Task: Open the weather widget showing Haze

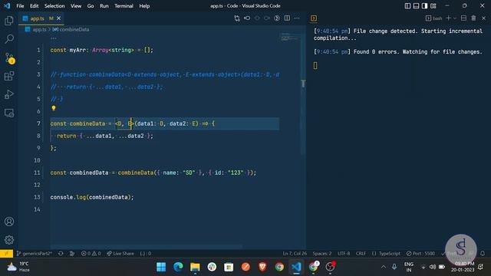Action: point(18,267)
